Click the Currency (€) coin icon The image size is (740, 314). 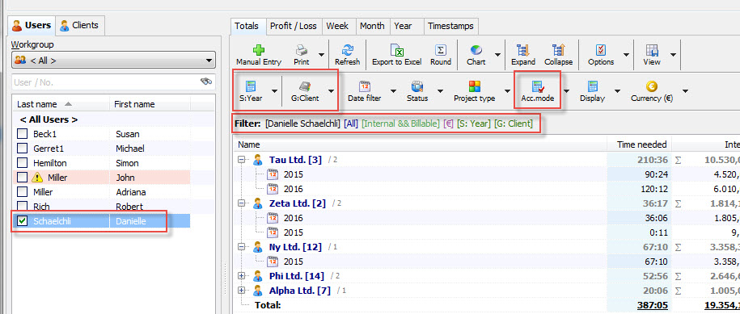[x=652, y=86]
